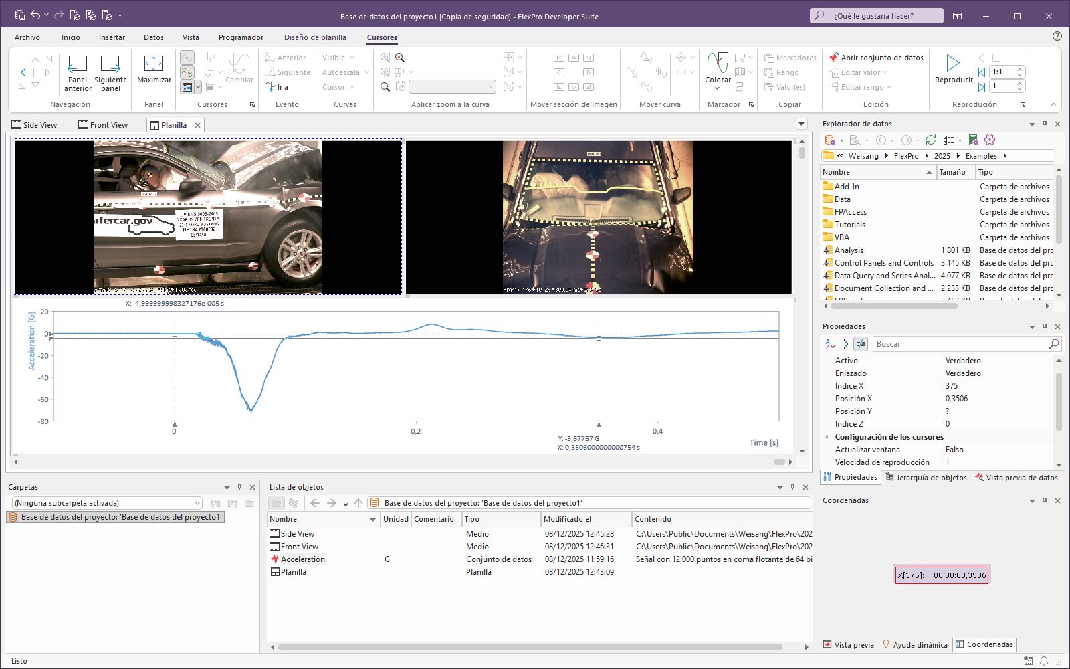The width and height of the screenshot is (1070, 669).
Task: Select the Acceleration dataset in object list
Action: [302, 559]
